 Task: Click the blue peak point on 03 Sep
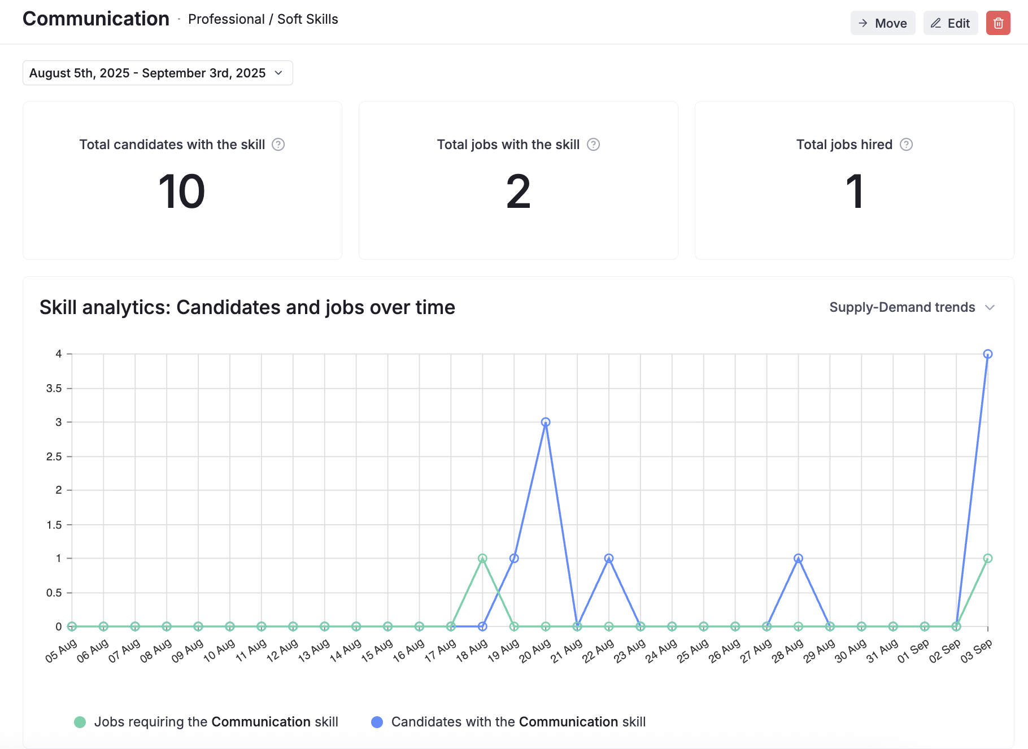click(988, 354)
